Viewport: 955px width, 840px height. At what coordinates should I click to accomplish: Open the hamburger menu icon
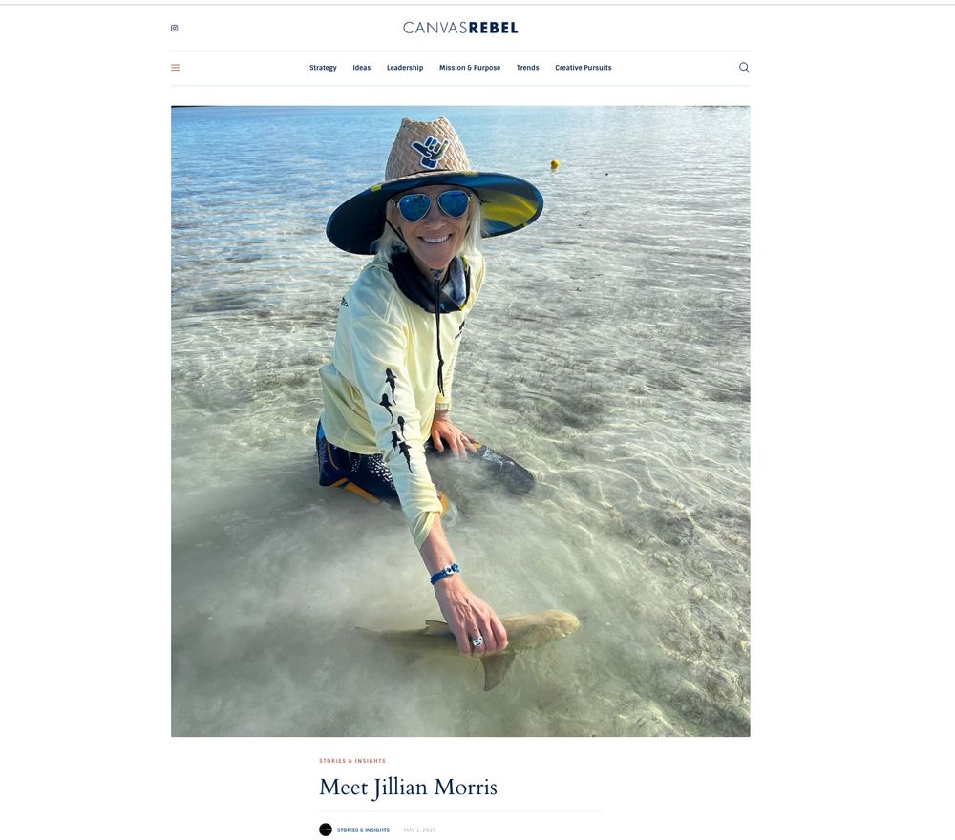point(176,68)
